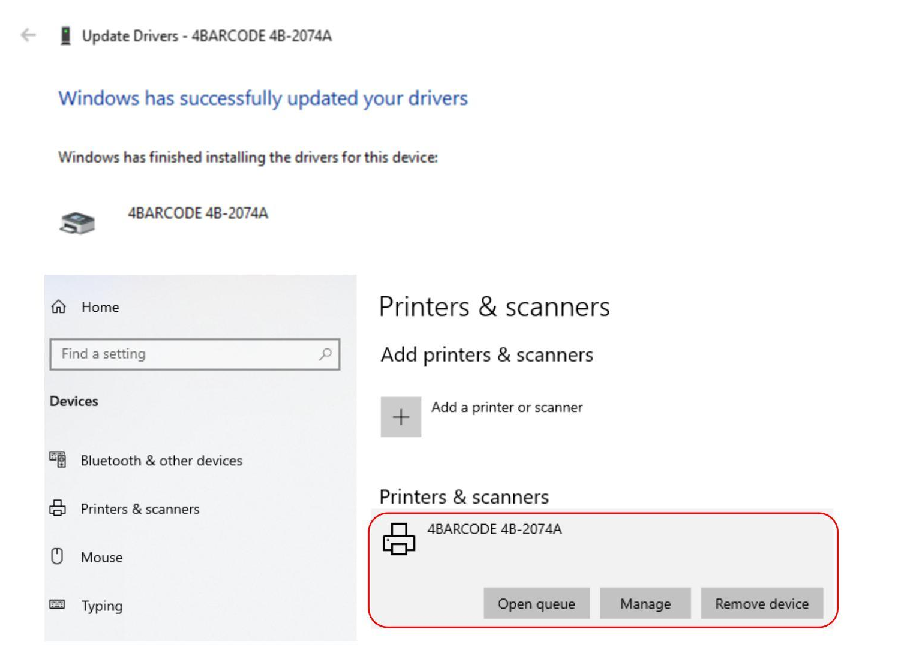916x653 pixels.
Task: Click the 4BARCODE printer icon in driver dialog
Action: (77, 222)
